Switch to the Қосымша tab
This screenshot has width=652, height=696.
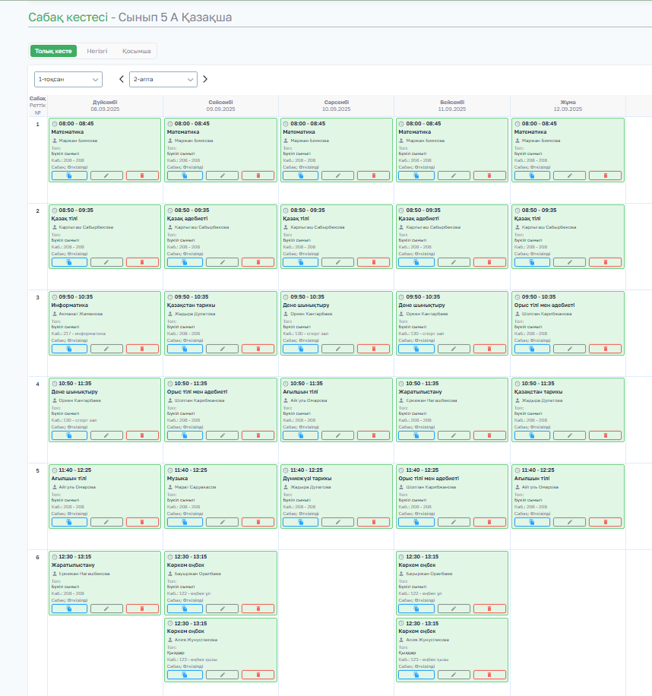click(137, 51)
